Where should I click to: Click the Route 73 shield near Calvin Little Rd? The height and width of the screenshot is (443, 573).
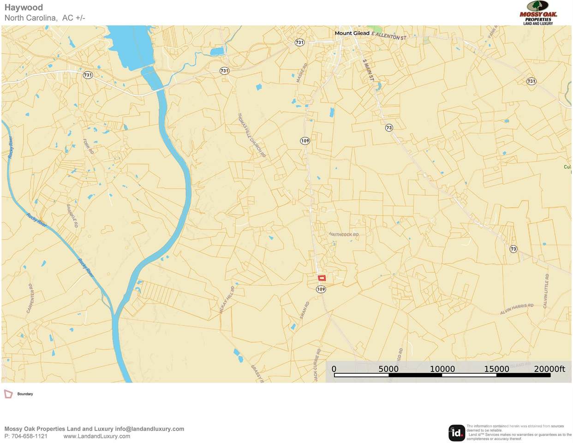513,249
